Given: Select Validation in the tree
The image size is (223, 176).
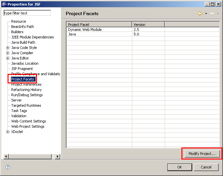Looking at the screenshot, I should (19, 116).
